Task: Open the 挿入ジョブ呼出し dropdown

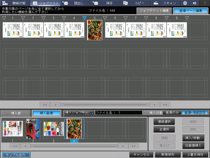Action: pyautogui.click(x=79, y=113)
